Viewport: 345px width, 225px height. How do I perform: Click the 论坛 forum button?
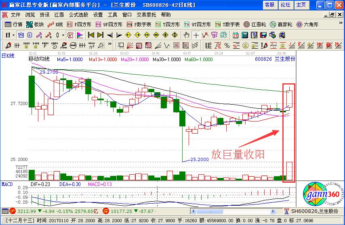(285, 5)
